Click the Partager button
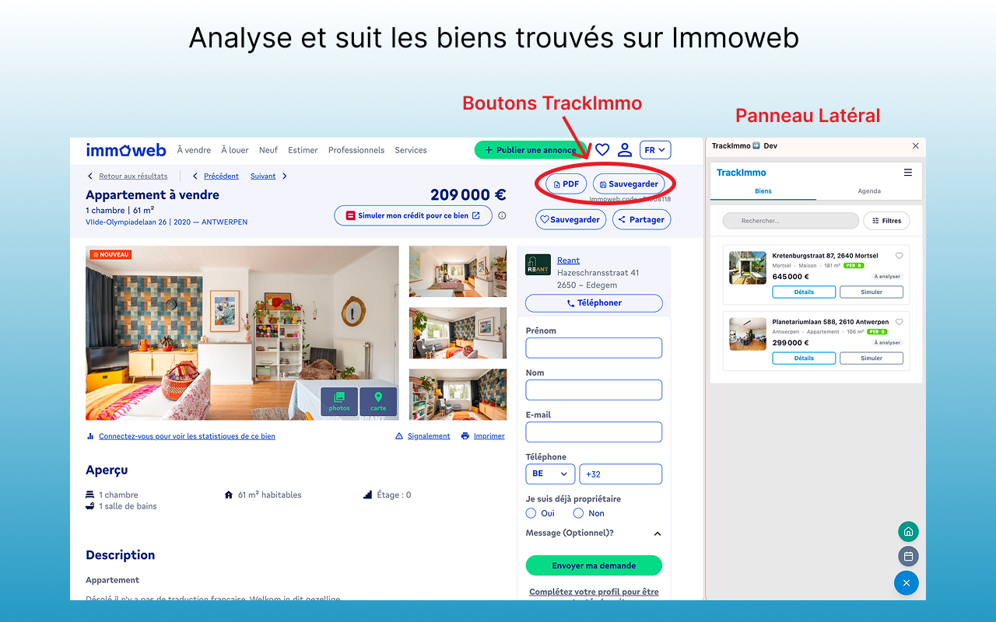Screen dimensions: 996x622 (641, 219)
